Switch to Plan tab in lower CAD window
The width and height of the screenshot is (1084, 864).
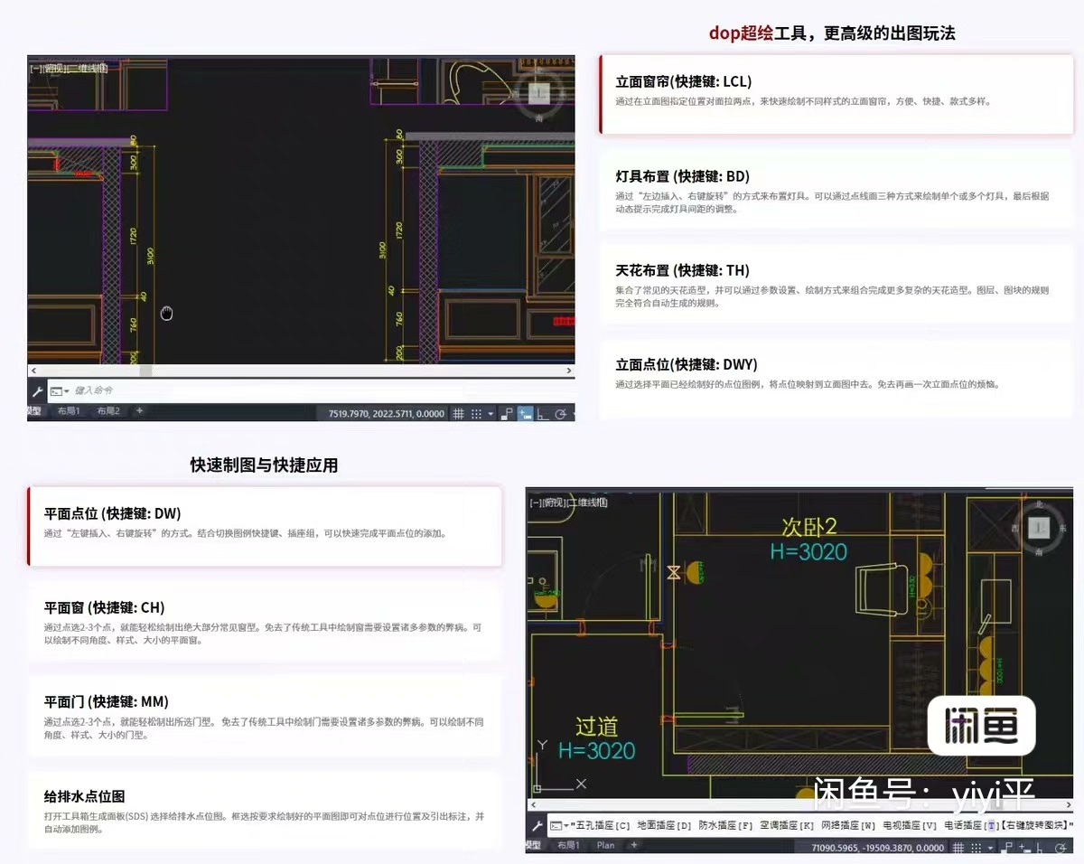coord(606,846)
